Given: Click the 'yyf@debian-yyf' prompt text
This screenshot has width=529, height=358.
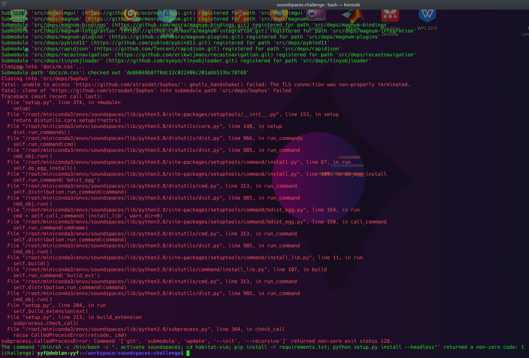Looking at the screenshot, I should (58, 353).
